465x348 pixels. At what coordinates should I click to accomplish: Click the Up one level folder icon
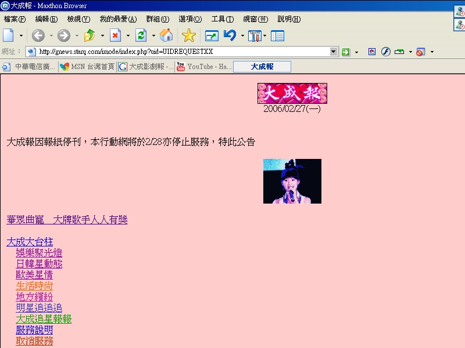coord(90,35)
